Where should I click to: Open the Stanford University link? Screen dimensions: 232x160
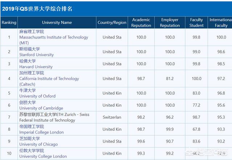[36, 55]
